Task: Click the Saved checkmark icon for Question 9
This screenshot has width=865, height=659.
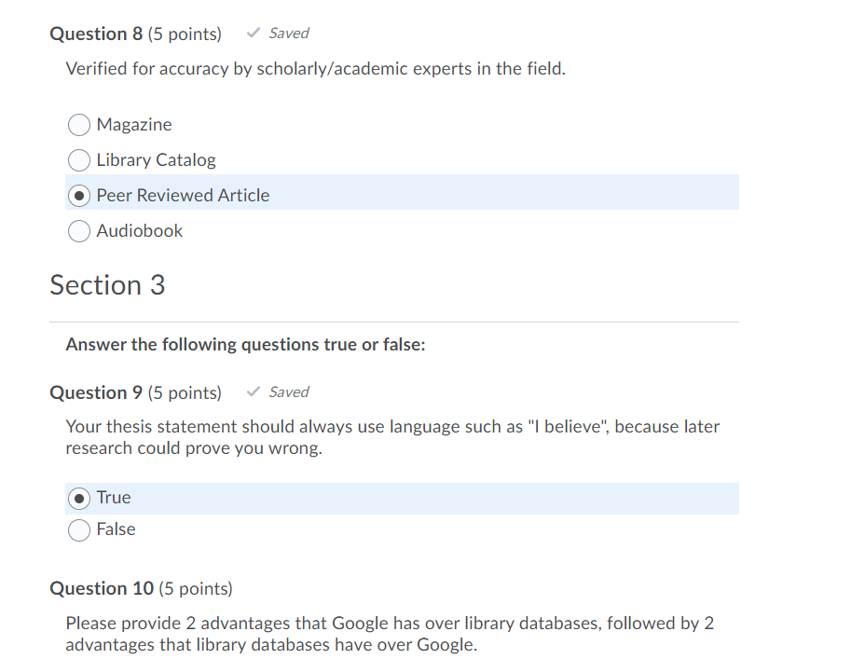Action: pos(252,391)
